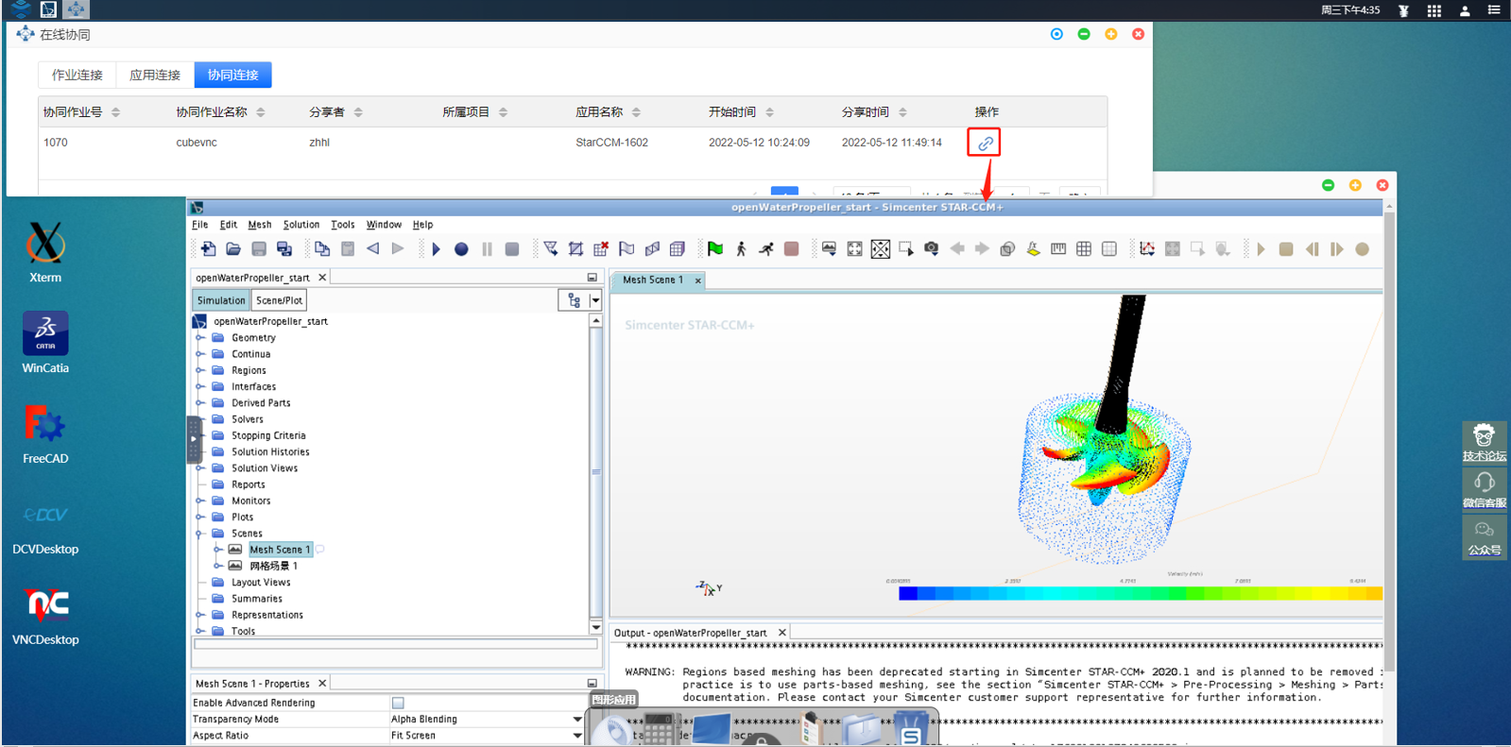Close the openWaterPropeller_start panel tab

(322, 278)
